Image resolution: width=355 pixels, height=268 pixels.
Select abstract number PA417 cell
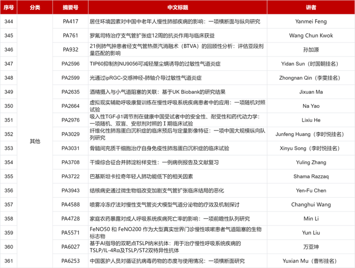(70, 20)
